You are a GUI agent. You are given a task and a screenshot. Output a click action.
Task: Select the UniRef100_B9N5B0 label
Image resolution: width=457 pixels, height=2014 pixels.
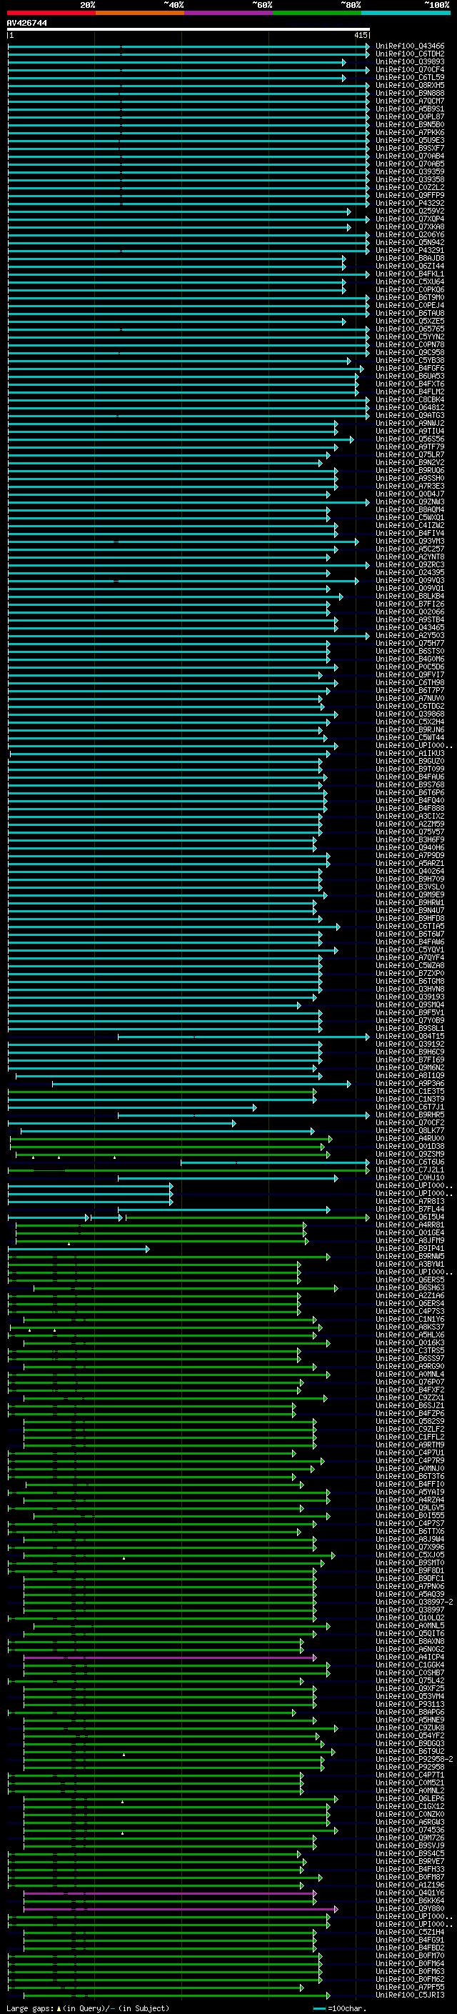click(x=410, y=124)
